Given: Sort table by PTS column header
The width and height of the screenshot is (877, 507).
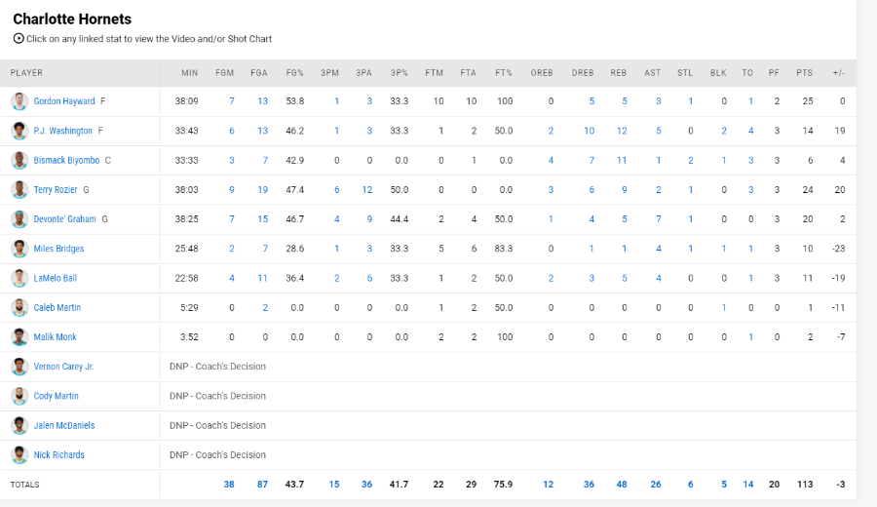Looking at the screenshot, I should [x=804, y=73].
